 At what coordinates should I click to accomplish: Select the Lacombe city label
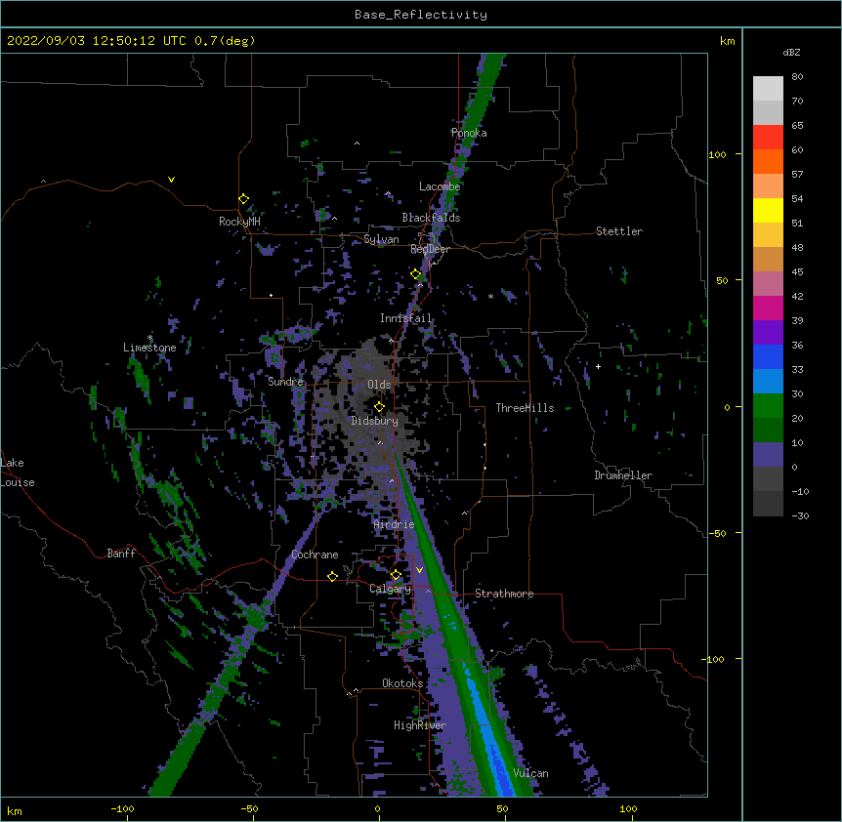[440, 186]
